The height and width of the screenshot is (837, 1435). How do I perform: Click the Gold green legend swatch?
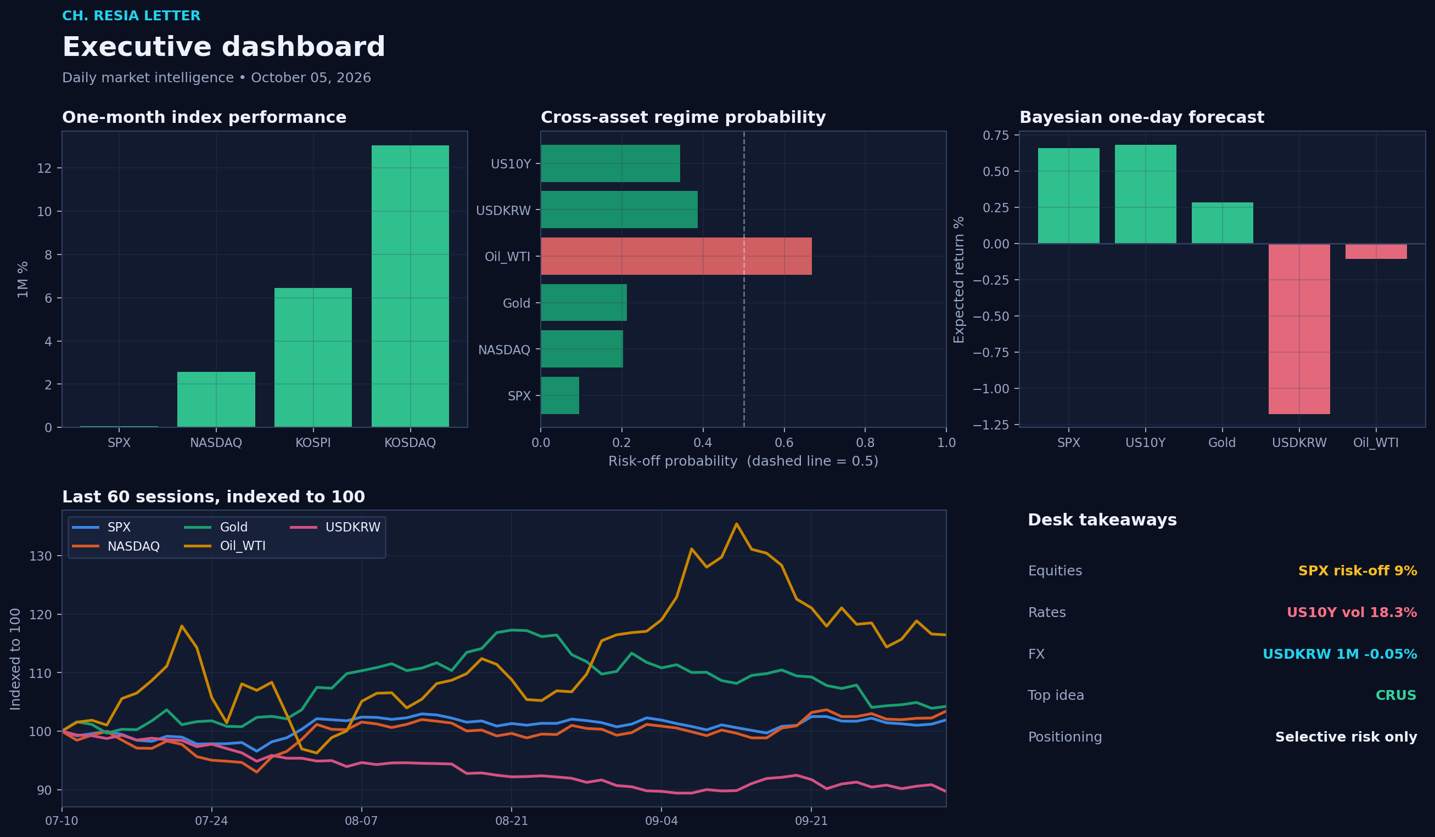point(198,528)
